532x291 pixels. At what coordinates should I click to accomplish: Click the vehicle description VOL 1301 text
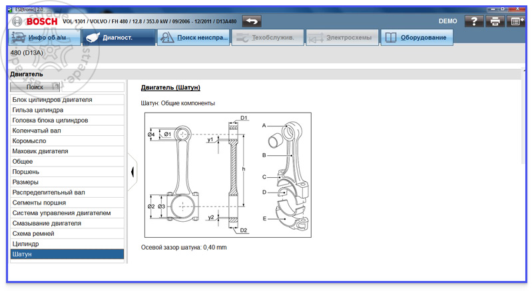pyautogui.click(x=150, y=21)
